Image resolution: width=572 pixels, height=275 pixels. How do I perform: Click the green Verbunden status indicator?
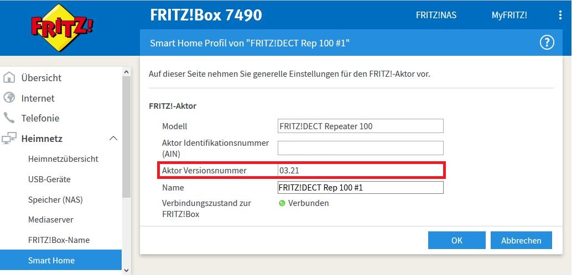[282, 203]
